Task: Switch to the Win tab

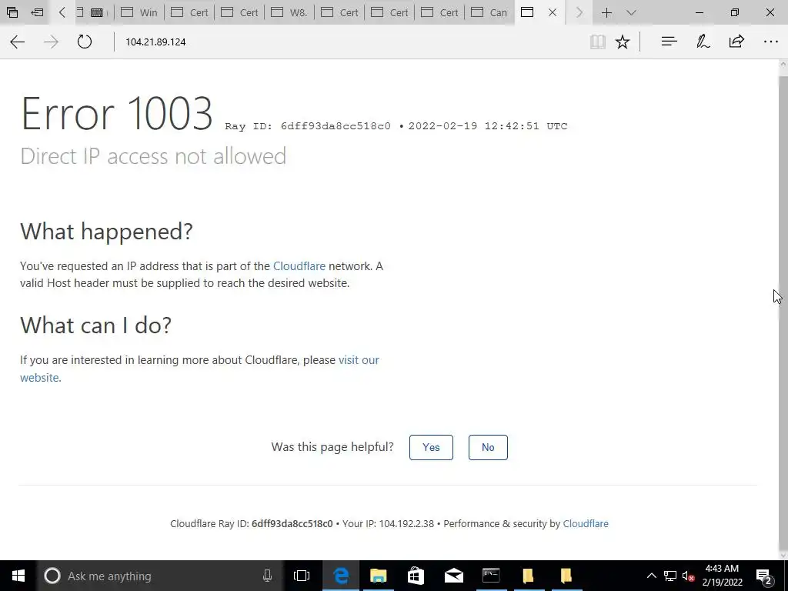Action: pyautogui.click(x=139, y=12)
